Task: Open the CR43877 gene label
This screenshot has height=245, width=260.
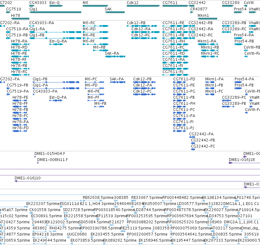Action: click(199, 9)
